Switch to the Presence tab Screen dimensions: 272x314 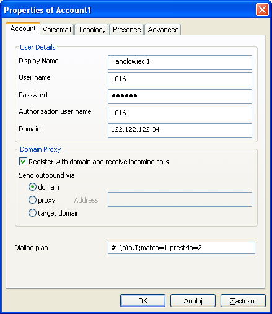(x=126, y=30)
